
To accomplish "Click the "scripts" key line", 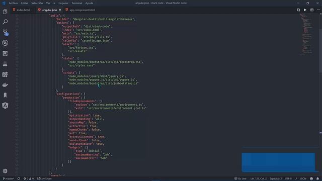I will 71,72.
